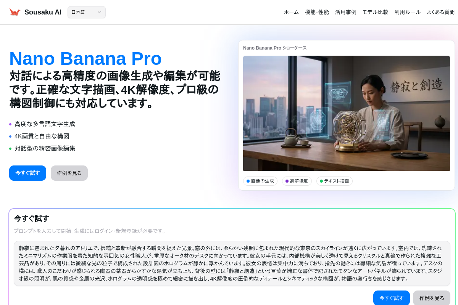
Task: Click 作例を見る button below the prompt
Action: [x=432, y=298]
